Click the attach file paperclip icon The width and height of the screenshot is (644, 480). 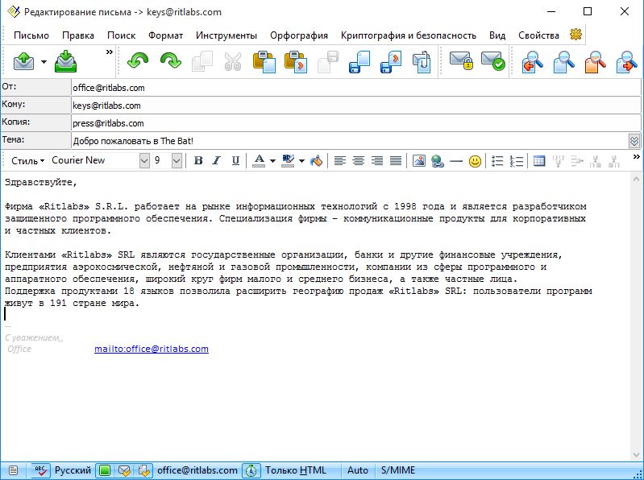[422, 61]
